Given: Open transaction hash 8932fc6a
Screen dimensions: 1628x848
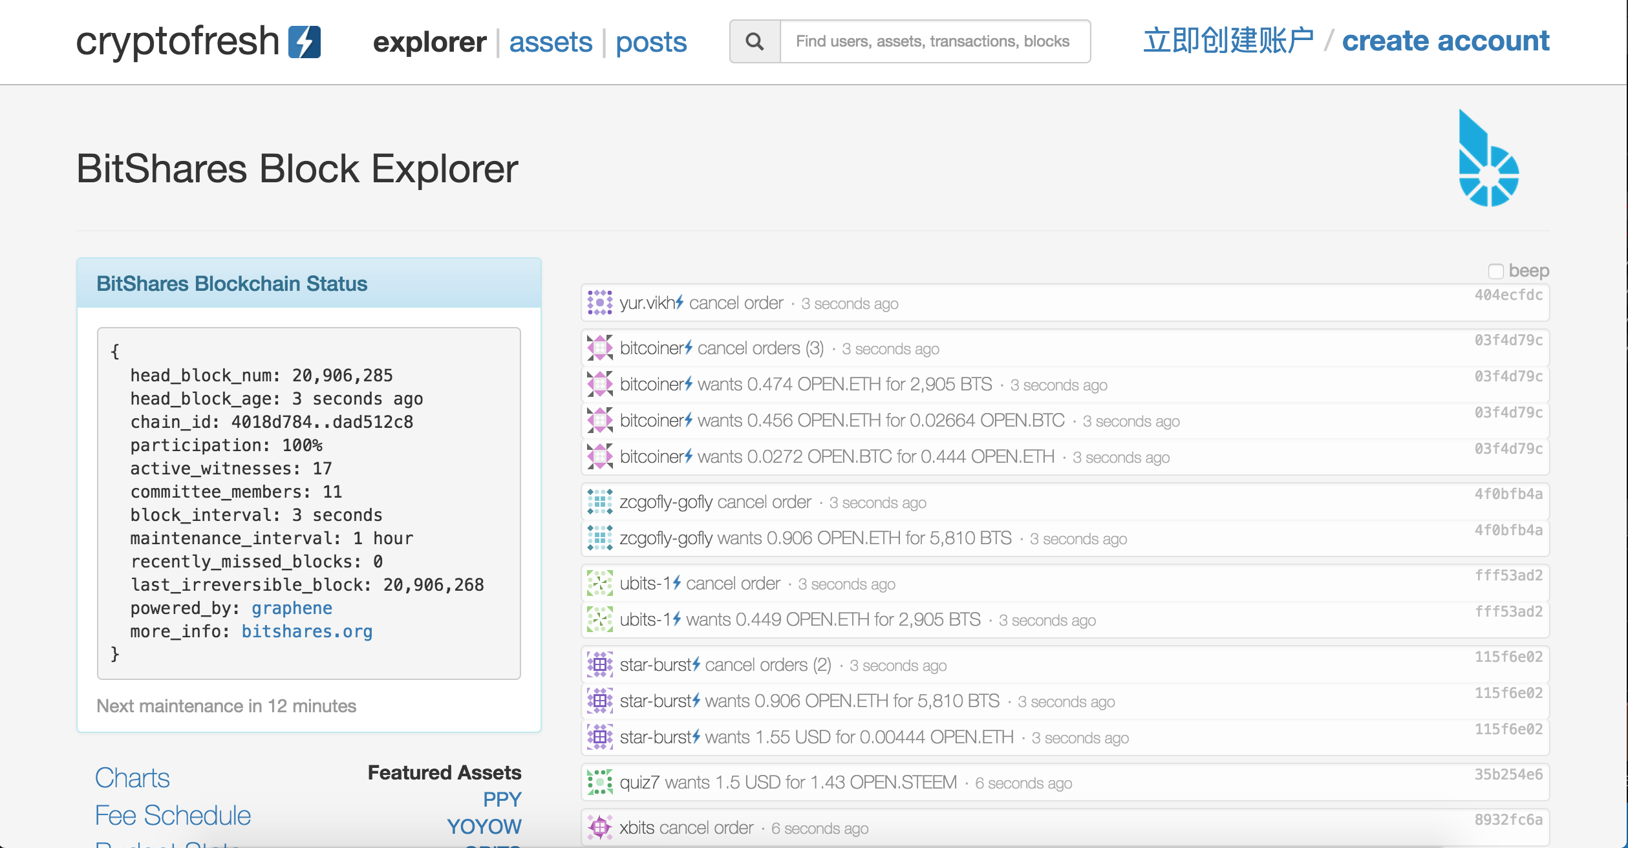Looking at the screenshot, I should pyautogui.click(x=1508, y=820).
